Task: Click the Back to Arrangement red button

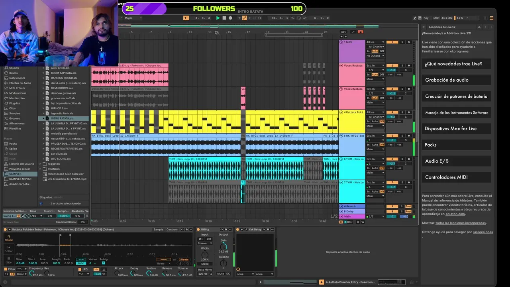Action: click(x=360, y=31)
